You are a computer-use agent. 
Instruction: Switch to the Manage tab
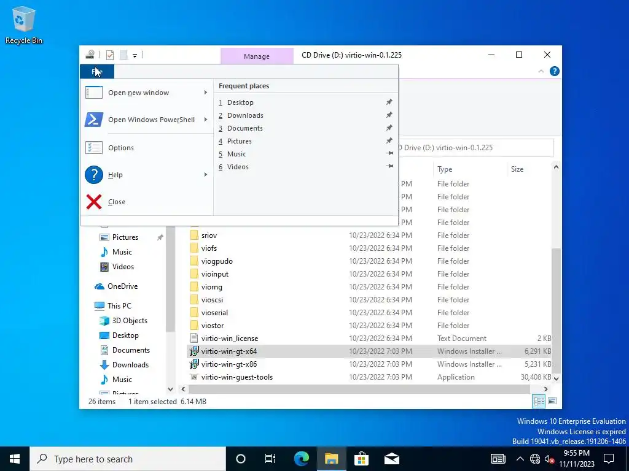point(257,56)
